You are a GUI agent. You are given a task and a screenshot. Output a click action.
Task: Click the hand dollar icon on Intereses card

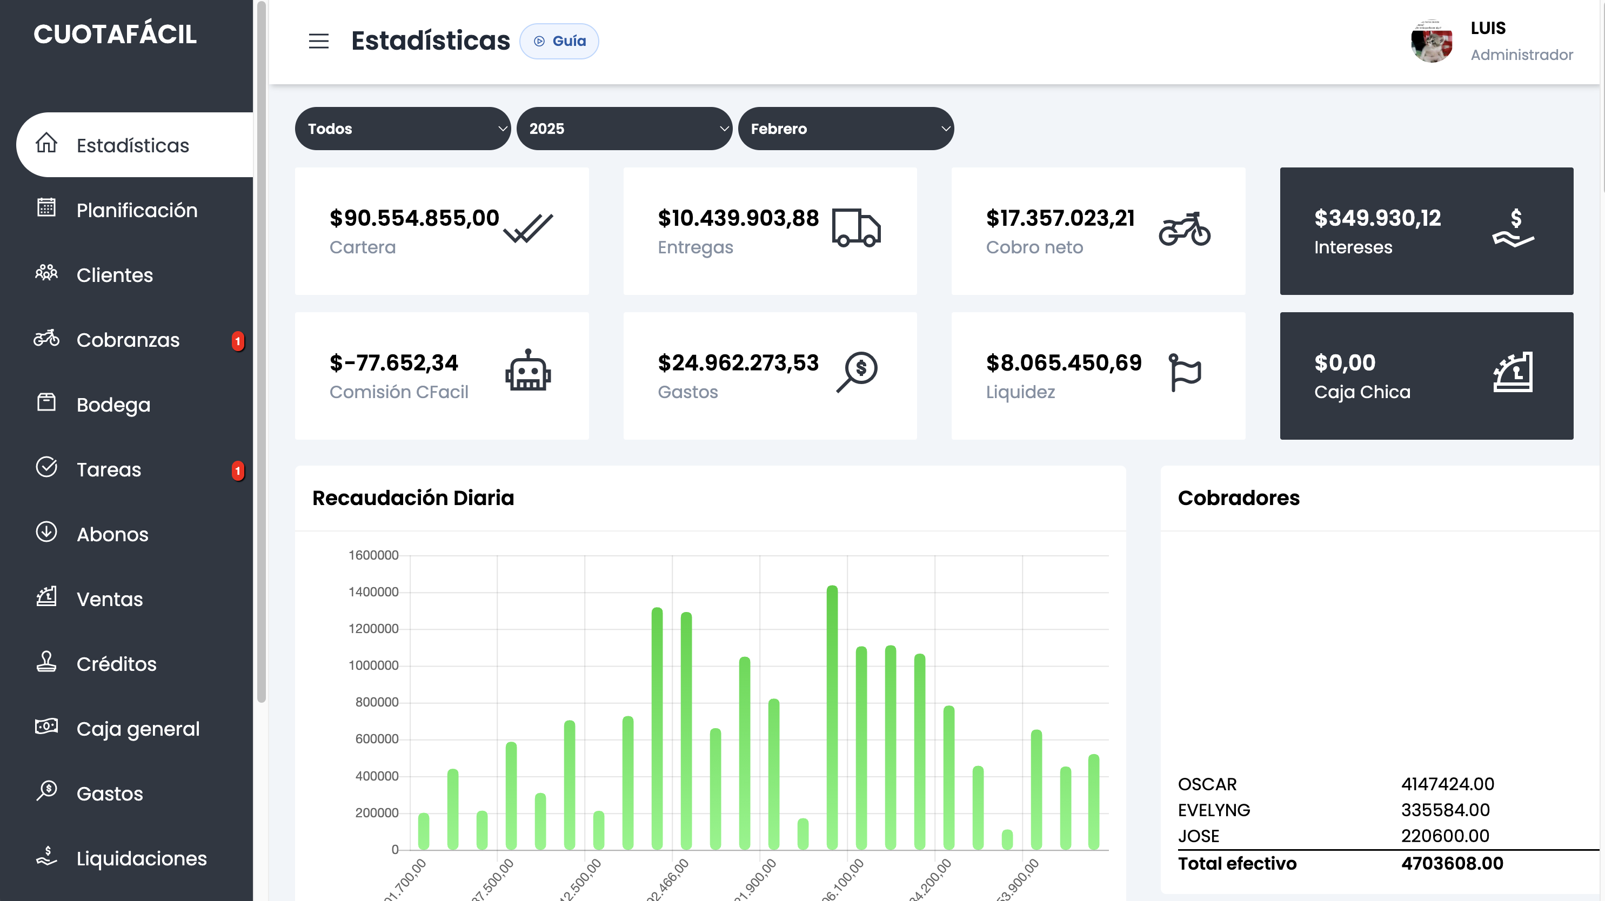(x=1513, y=228)
